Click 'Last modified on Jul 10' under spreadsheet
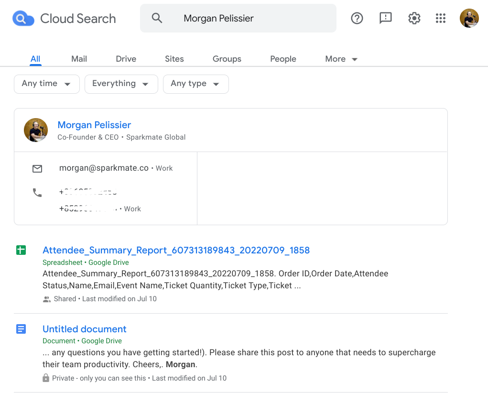 (x=119, y=299)
